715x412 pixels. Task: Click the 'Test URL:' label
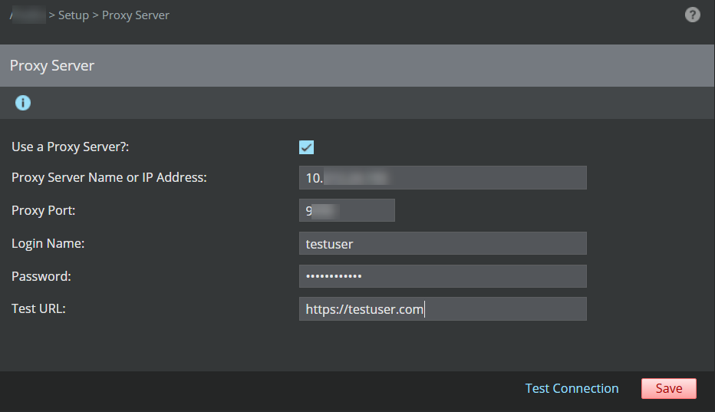38,308
